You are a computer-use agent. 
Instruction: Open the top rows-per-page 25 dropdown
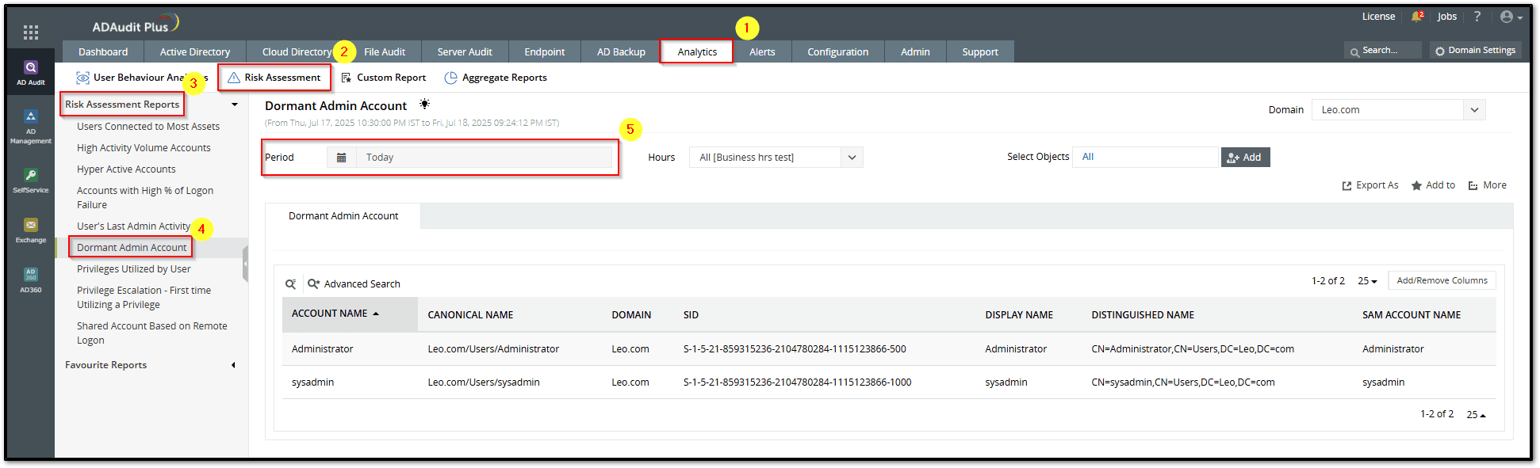(1367, 281)
